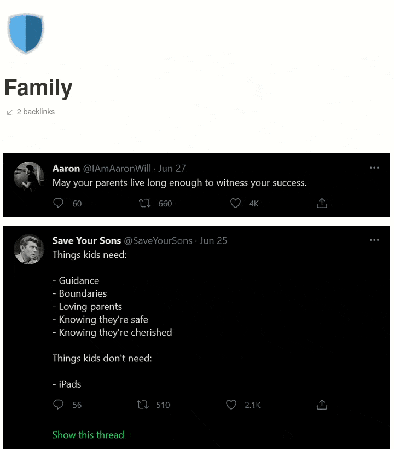The image size is (394, 449).
Task: Like Aaron's tweet with the heart icon
Action: (x=235, y=203)
